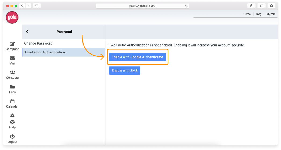Click the Logout power icon
This screenshot has height=150, width=281.
(x=12, y=137)
